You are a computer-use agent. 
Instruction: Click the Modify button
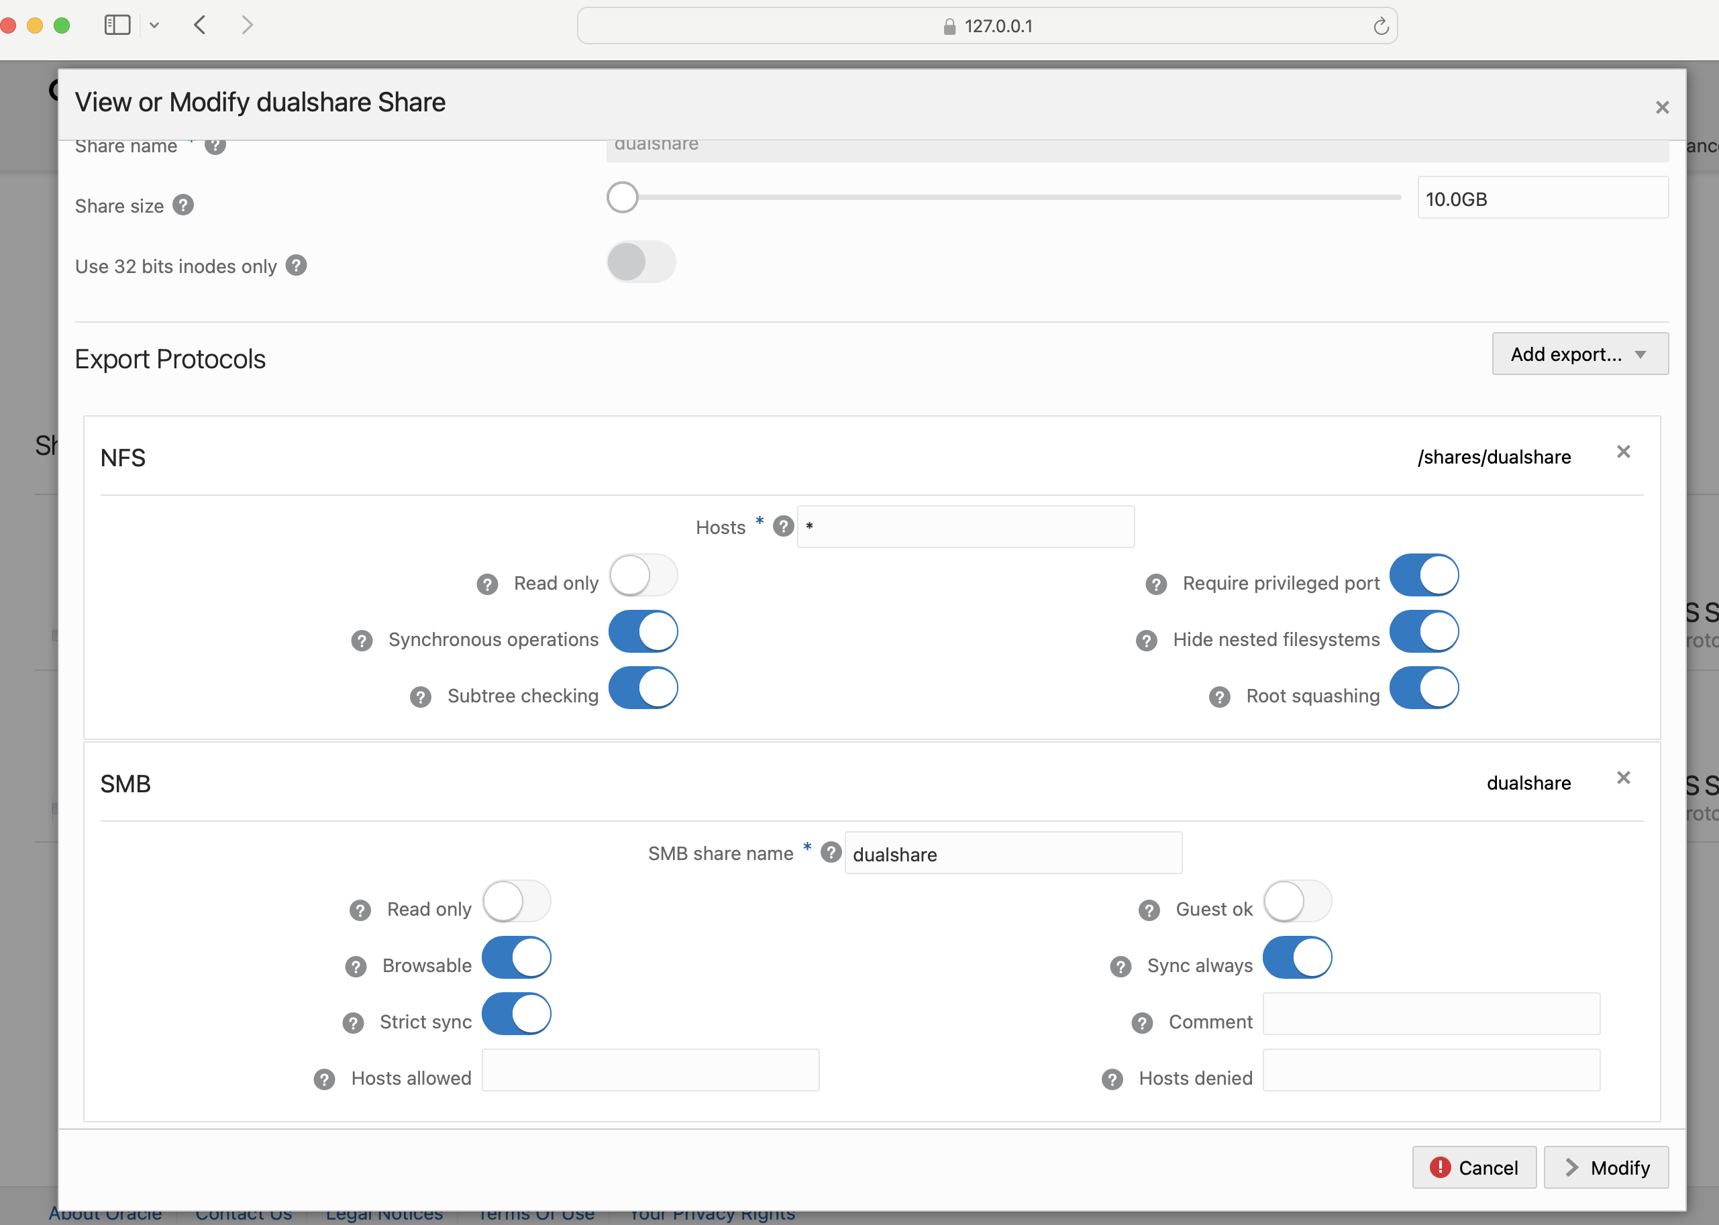point(1606,1168)
